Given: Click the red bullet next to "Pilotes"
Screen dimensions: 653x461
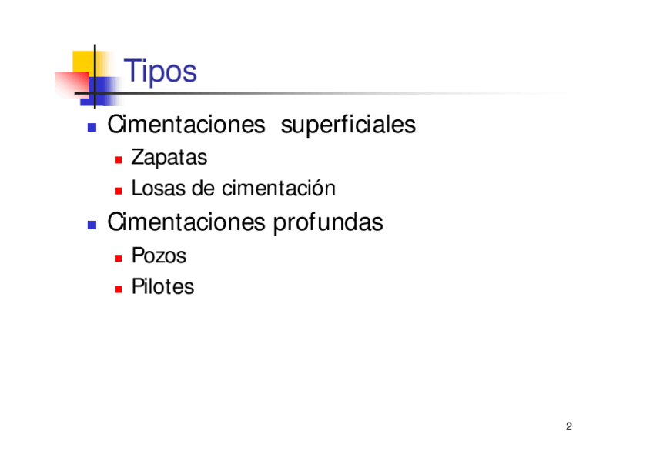Looking at the screenshot, I should pyautogui.click(x=119, y=289).
